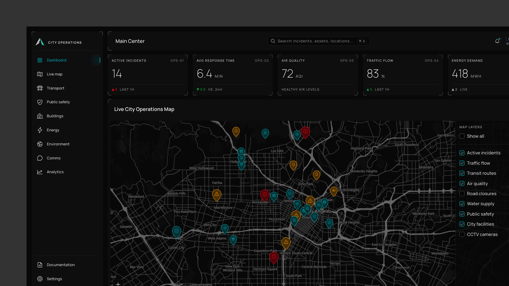Click the Environment globe icon in sidebar
Image resolution: width=509 pixels, height=286 pixels.
click(40, 144)
